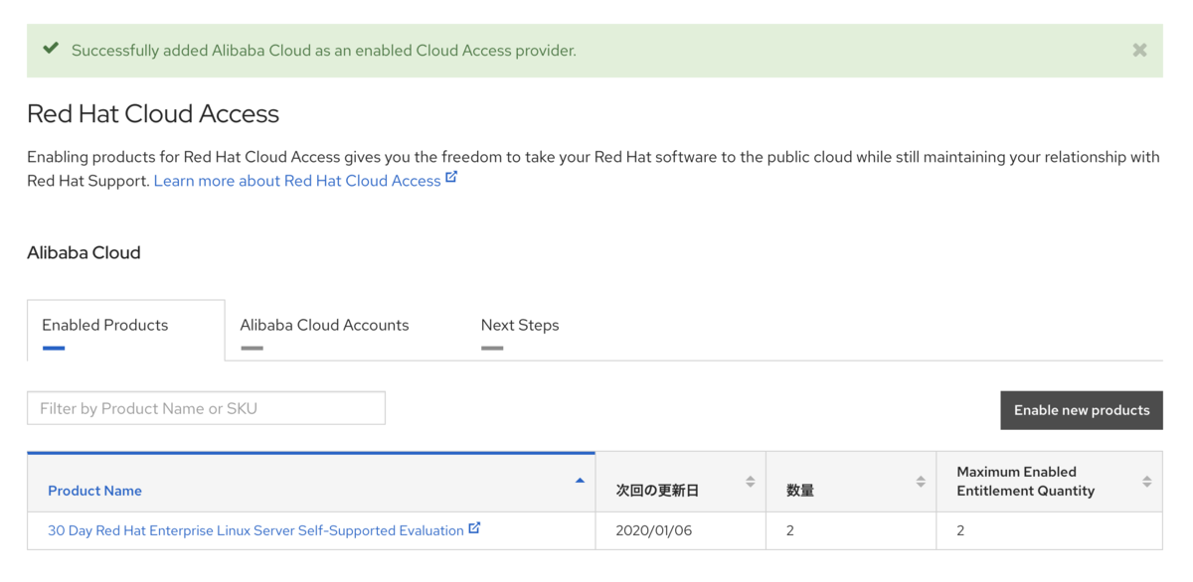The width and height of the screenshot is (1193, 582).
Task: Click the Red Hat Cloud Access page title
Action: (153, 114)
